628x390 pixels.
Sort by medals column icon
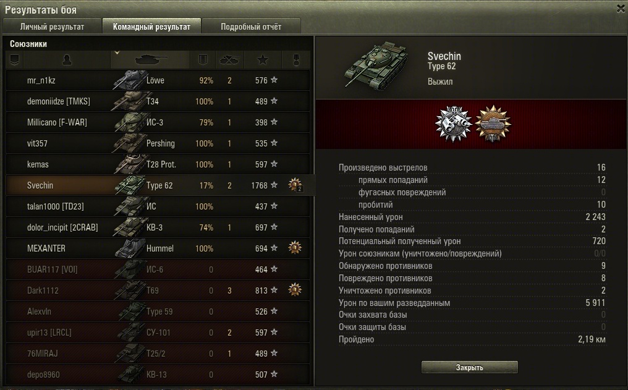[x=296, y=60]
